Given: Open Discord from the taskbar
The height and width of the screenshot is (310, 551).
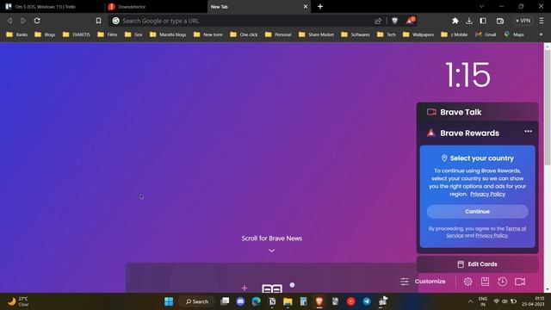Looking at the screenshot, I should [x=240, y=301].
